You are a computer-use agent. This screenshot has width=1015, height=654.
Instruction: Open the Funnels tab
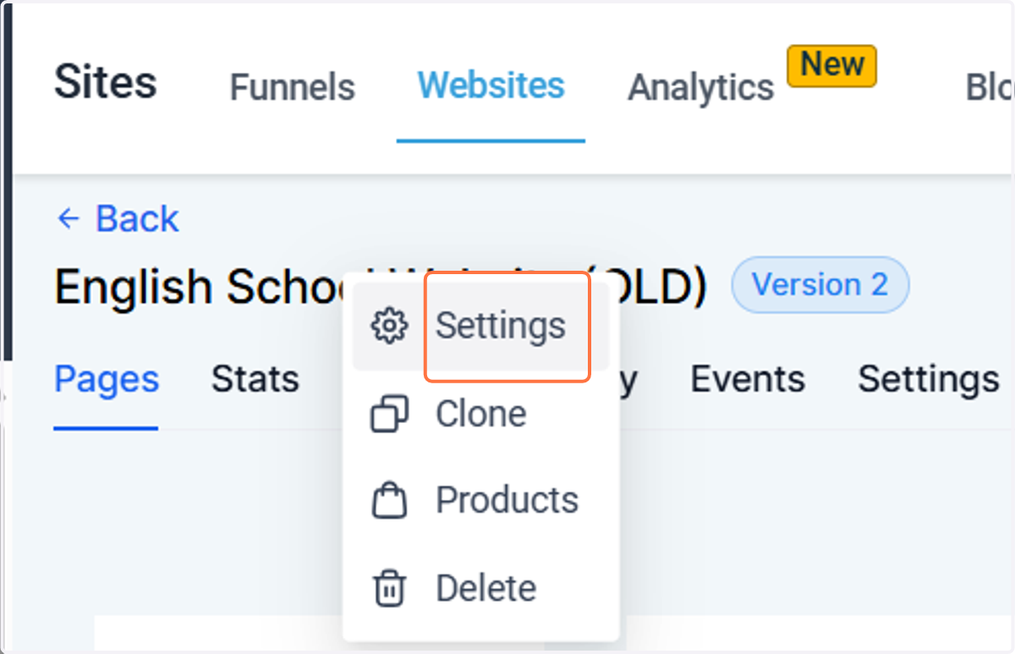coord(293,87)
